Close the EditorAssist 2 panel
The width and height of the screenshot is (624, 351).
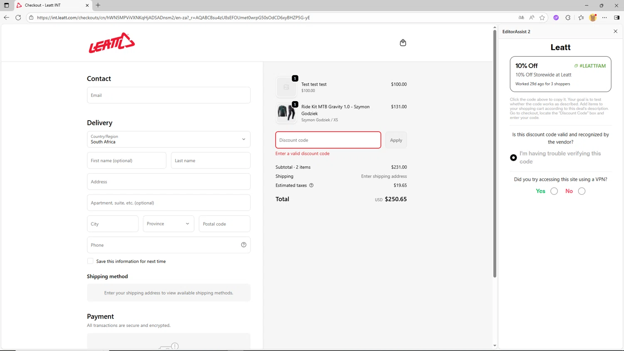(x=616, y=31)
